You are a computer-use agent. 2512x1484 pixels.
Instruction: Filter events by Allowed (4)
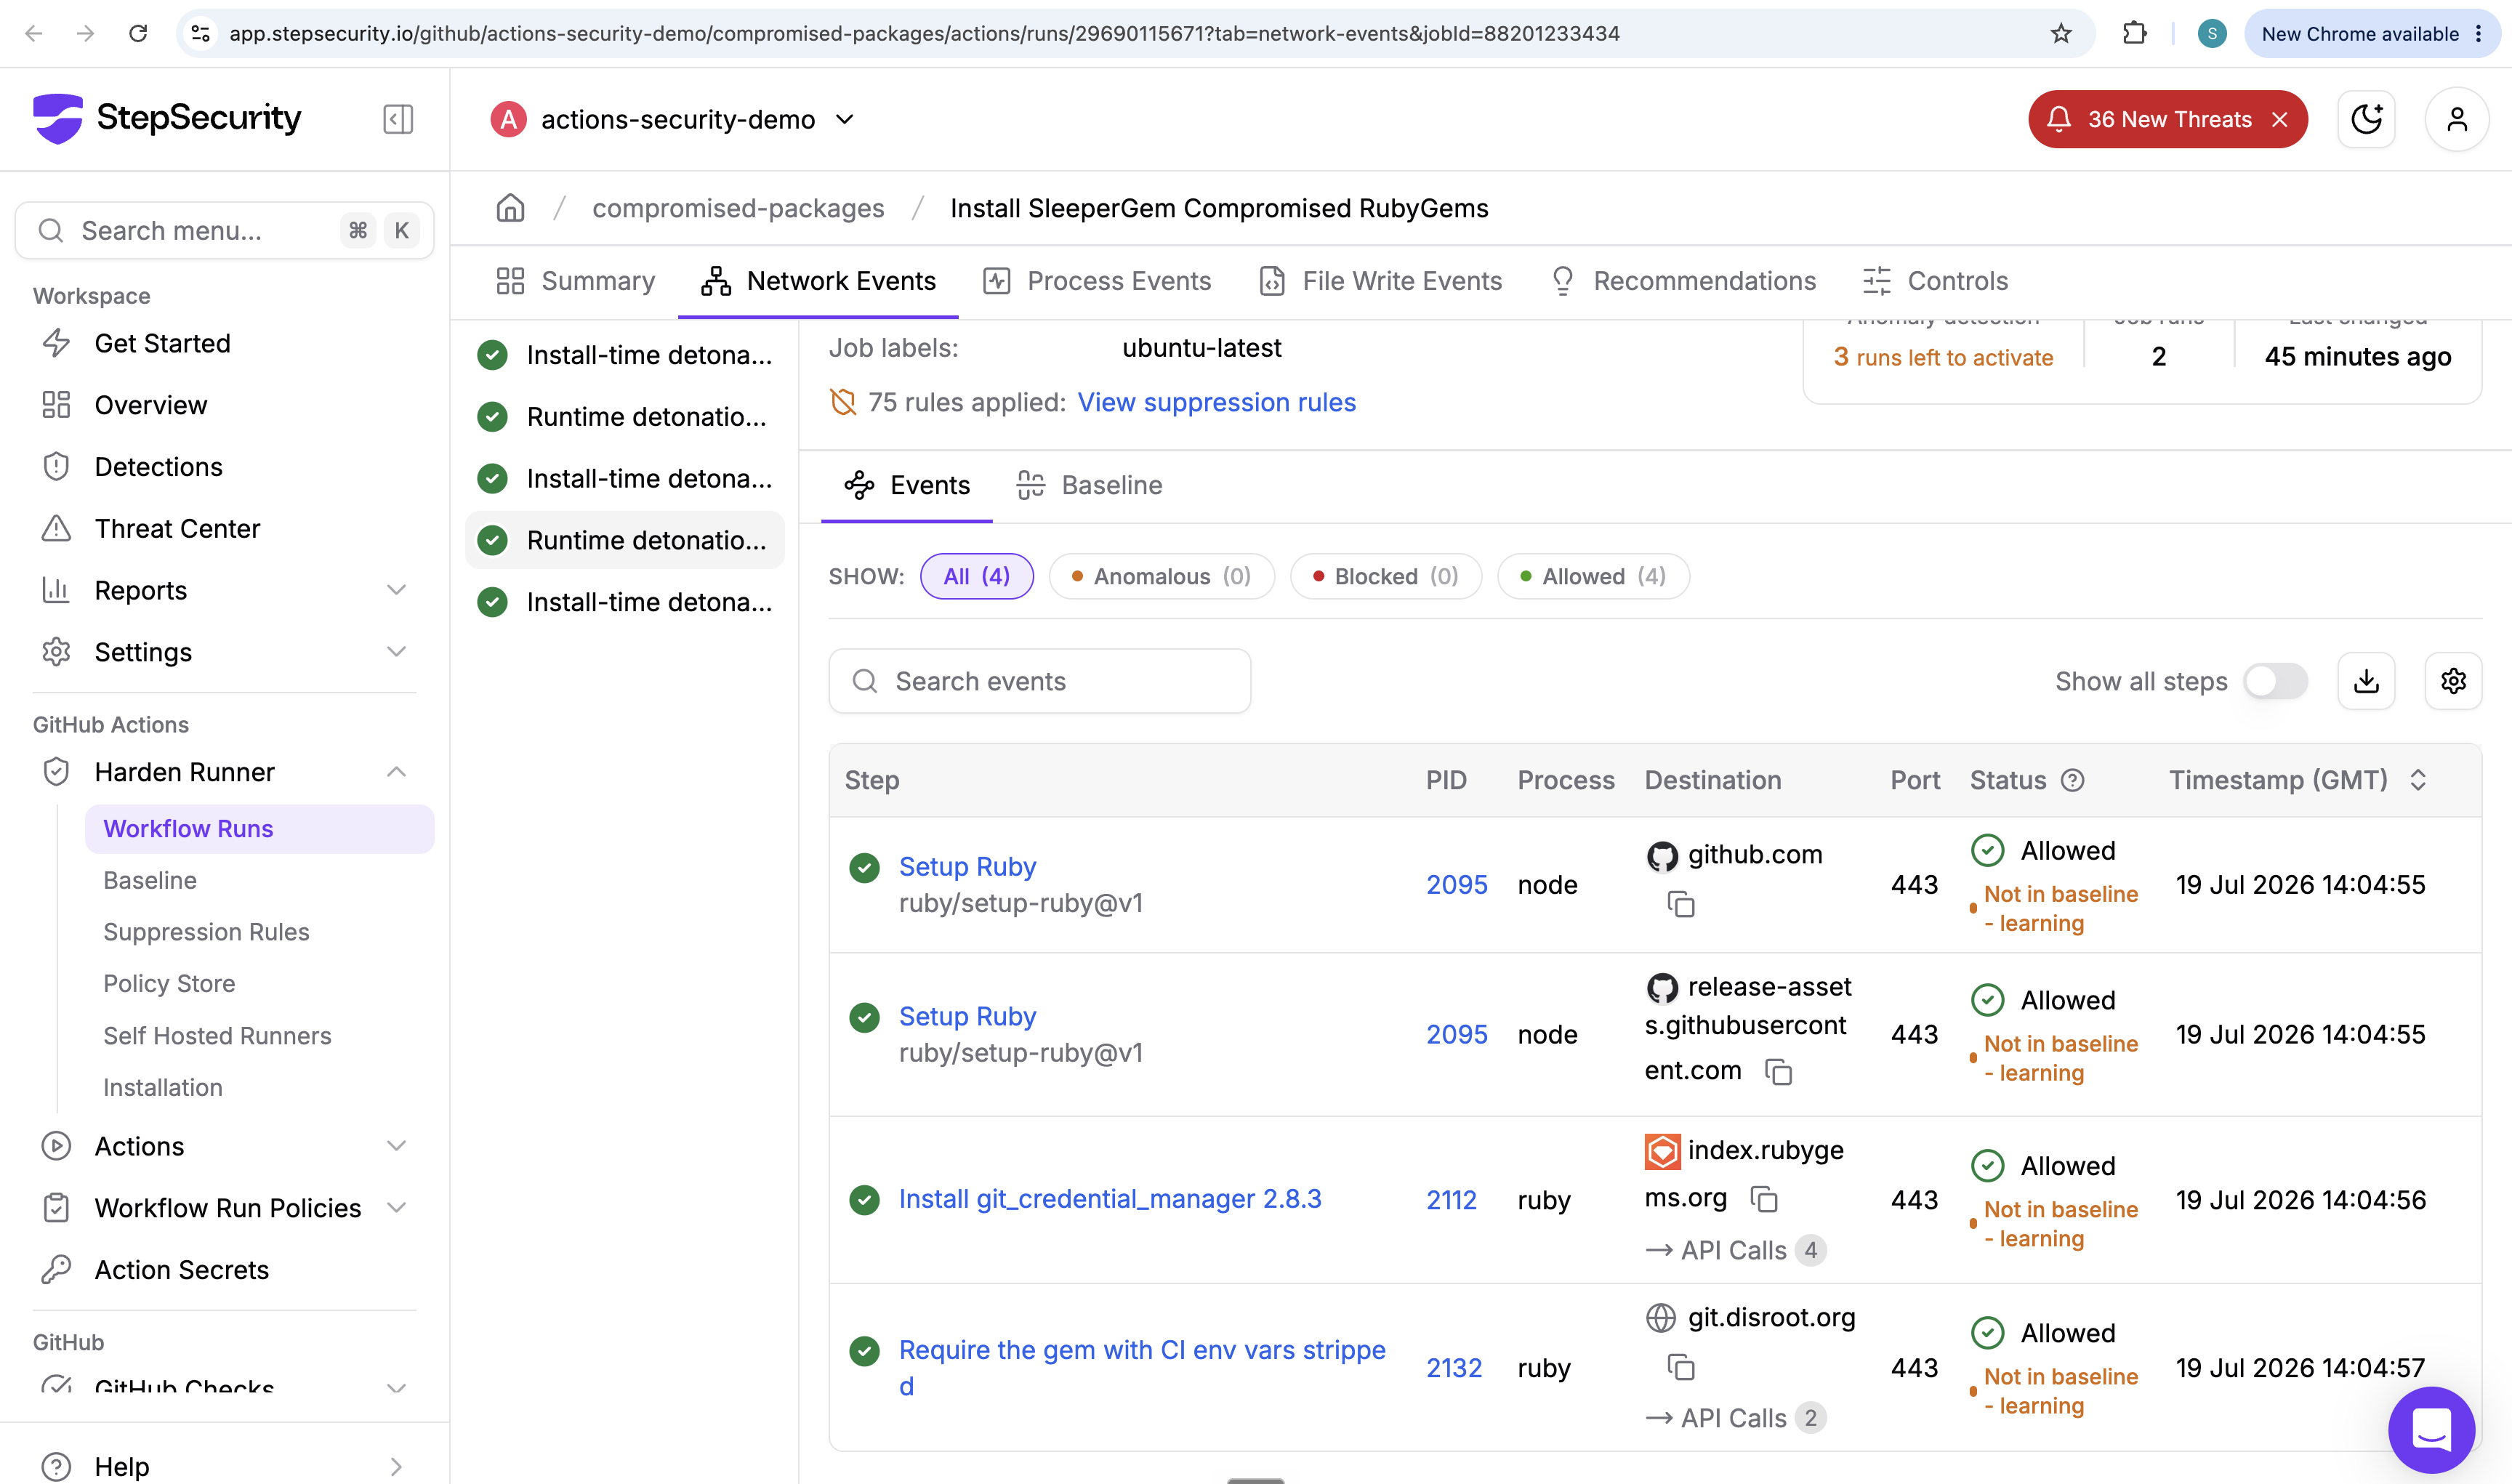pyautogui.click(x=1592, y=576)
